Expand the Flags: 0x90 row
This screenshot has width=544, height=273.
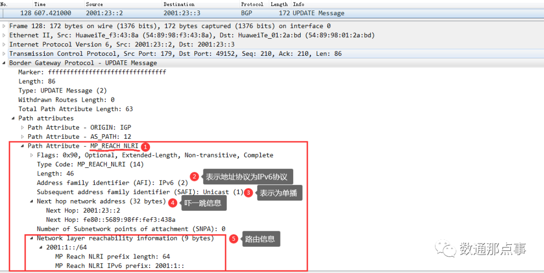pyautogui.click(x=32, y=155)
